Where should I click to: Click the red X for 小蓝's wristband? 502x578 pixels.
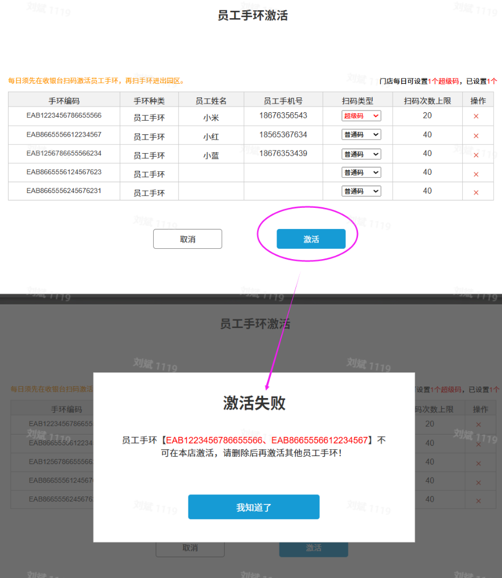click(x=476, y=155)
